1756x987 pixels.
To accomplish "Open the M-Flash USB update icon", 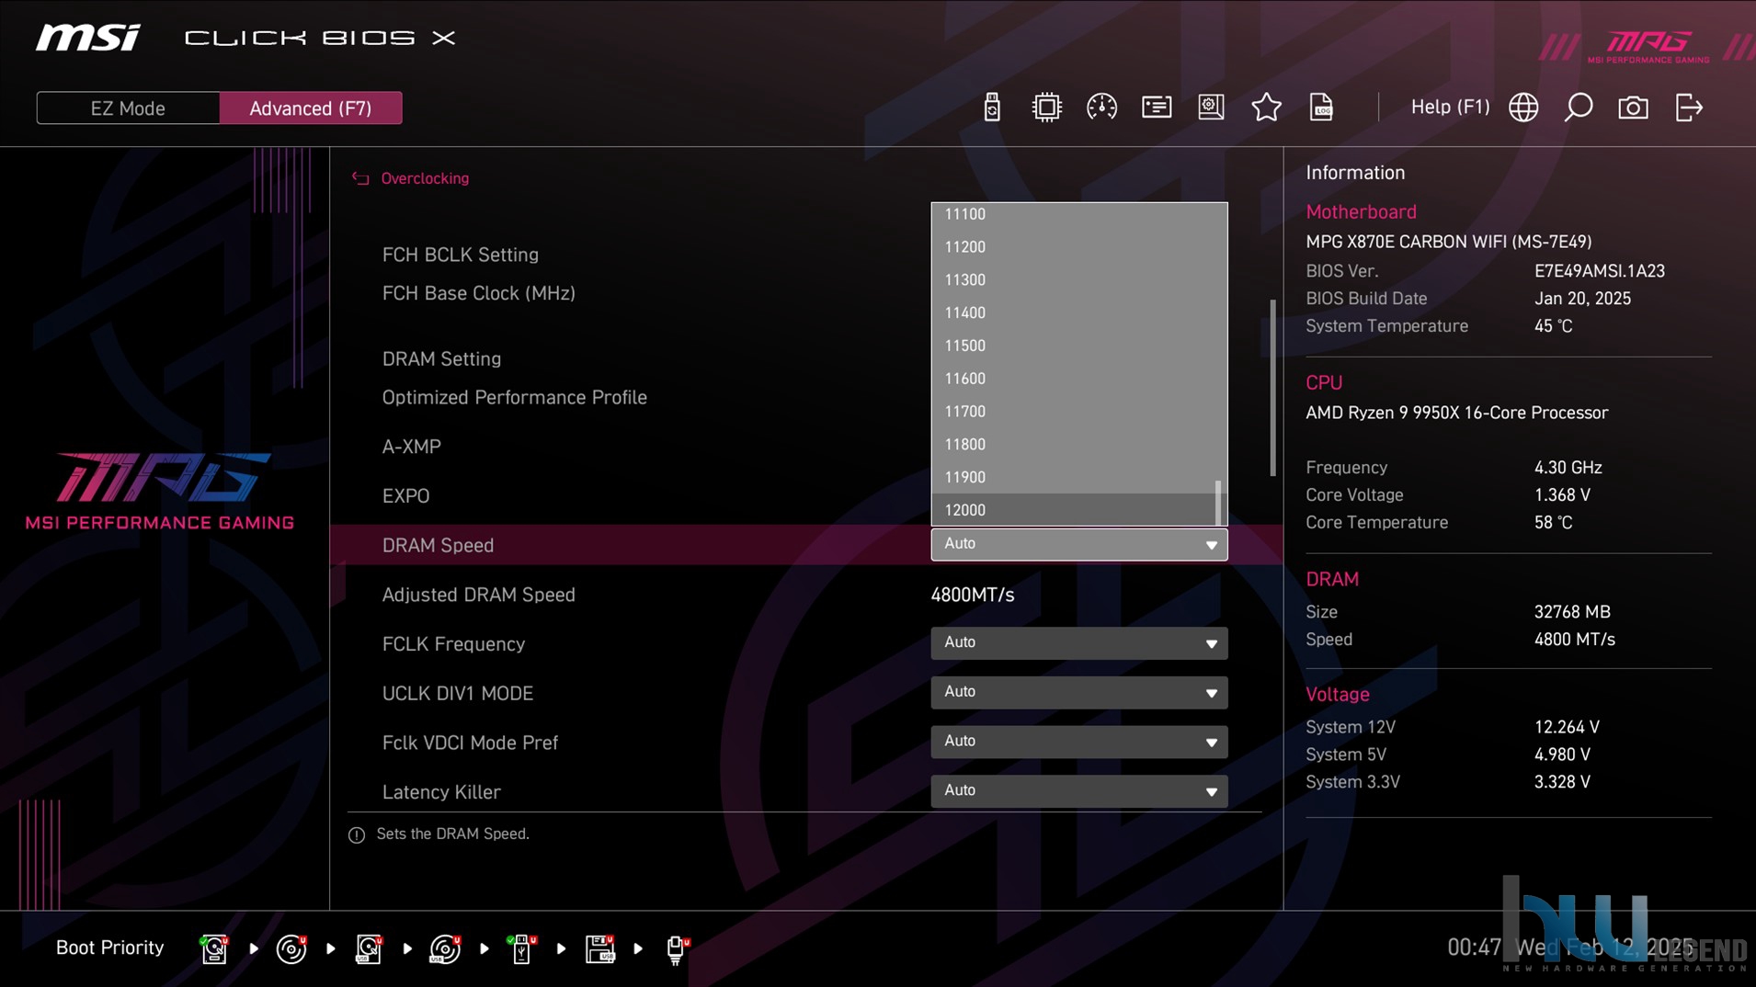I will tap(991, 108).
